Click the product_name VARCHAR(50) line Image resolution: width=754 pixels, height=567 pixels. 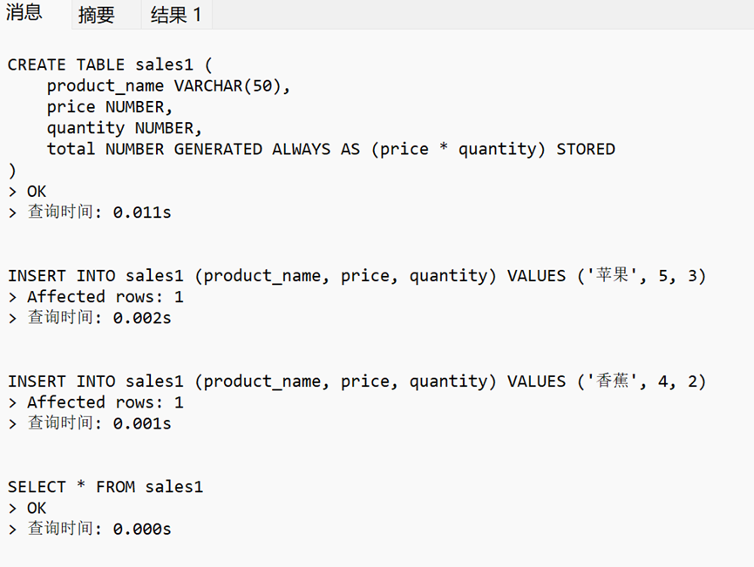168,85
